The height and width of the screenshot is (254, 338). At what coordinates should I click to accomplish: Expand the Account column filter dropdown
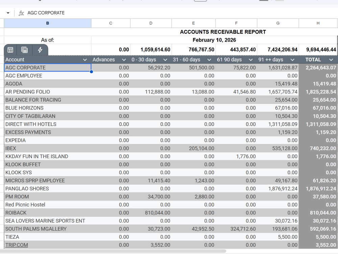pos(85,60)
